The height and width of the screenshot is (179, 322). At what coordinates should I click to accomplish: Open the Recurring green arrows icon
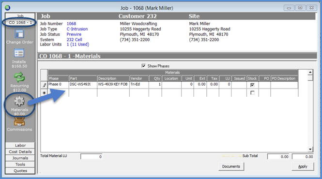(19, 77)
